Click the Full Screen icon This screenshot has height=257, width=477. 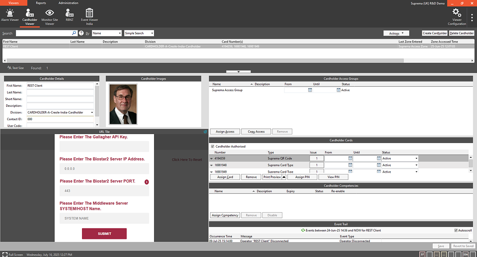pyautogui.click(x=4, y=255)
